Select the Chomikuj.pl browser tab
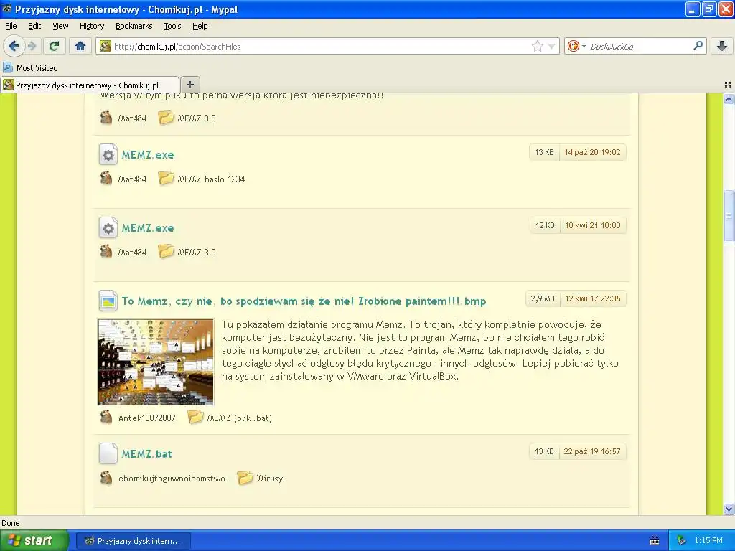This screenshot has width=735, height=551. click(89, 85)
